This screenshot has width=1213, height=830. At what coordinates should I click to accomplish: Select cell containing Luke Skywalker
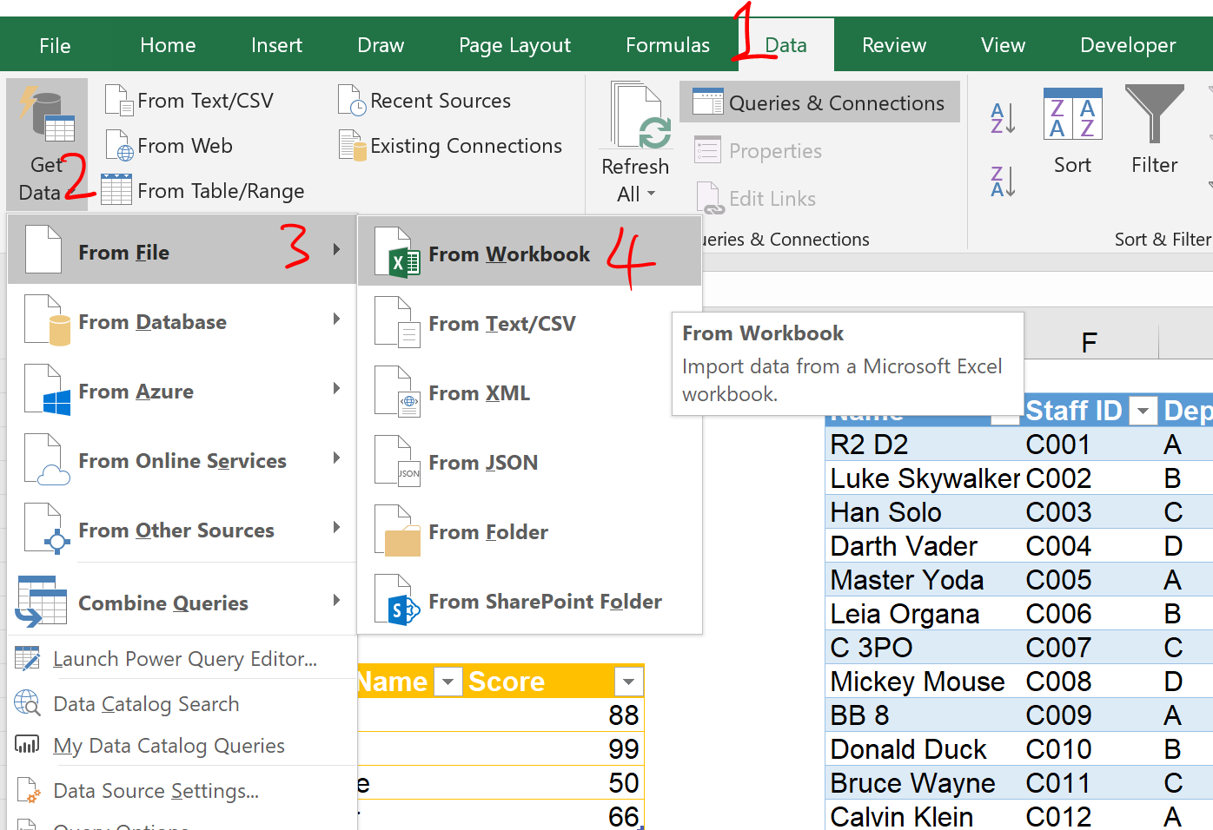[924, 478]
